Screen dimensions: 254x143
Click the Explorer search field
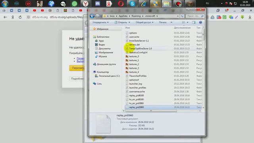194,16
